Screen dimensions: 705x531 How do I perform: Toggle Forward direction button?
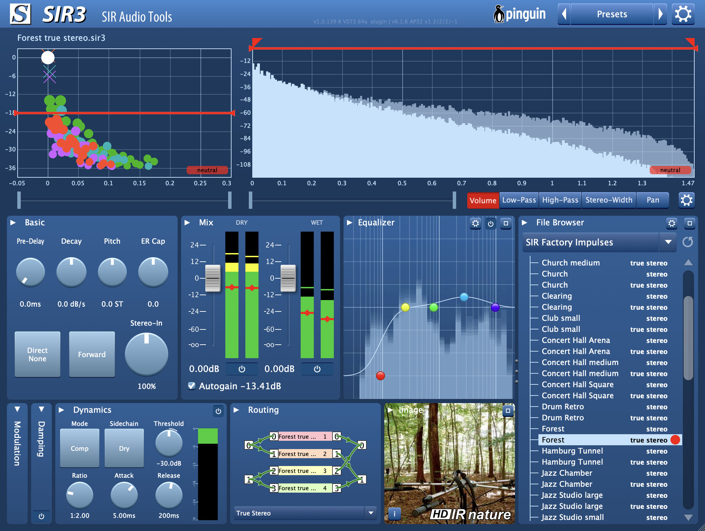(92, 354)
